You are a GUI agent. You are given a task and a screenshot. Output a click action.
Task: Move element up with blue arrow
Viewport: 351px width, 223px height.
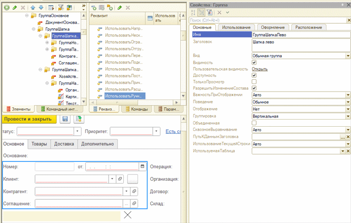point(33,8)
